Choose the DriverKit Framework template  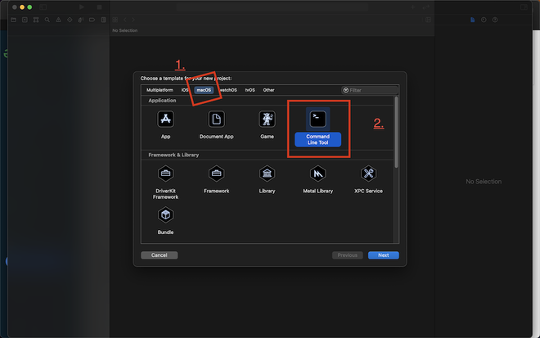click(x=165, y=174)
